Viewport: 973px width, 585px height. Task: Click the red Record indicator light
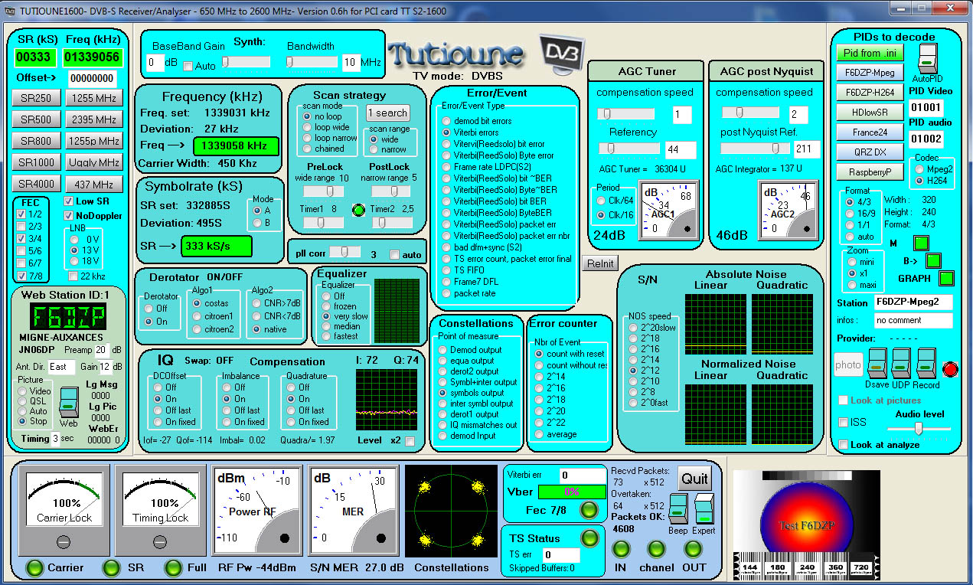pyautogui.click(x=950, y=370)
